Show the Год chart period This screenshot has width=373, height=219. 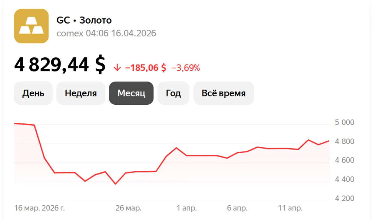pos(173,93)
